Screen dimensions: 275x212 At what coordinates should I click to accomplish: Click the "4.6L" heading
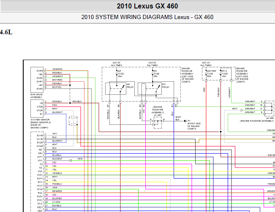pos(6,32)
